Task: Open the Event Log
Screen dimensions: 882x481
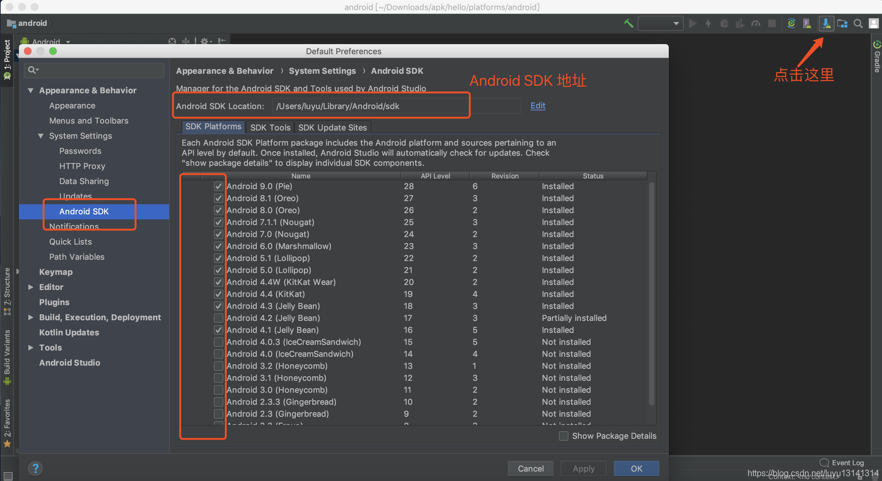Action: coord(842,462)
